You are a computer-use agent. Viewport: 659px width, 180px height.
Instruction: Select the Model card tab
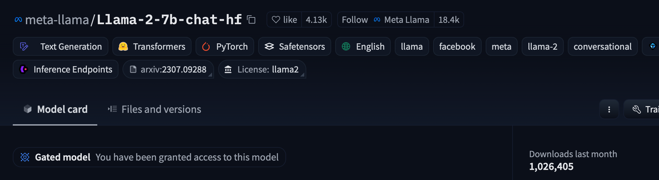click(x=56, y=110)
